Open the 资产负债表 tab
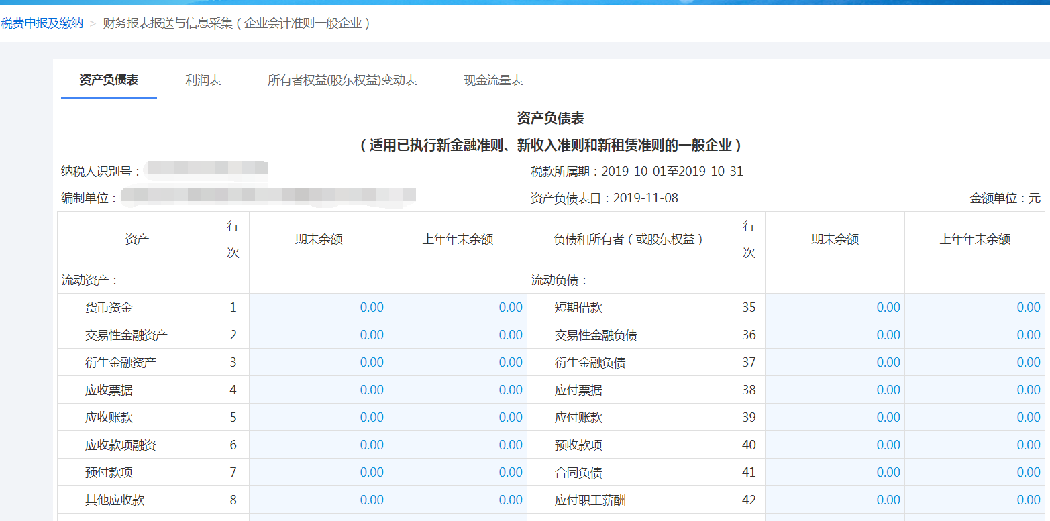Image resolution: width=1050 pixels, height=521 pixels. 109,80
